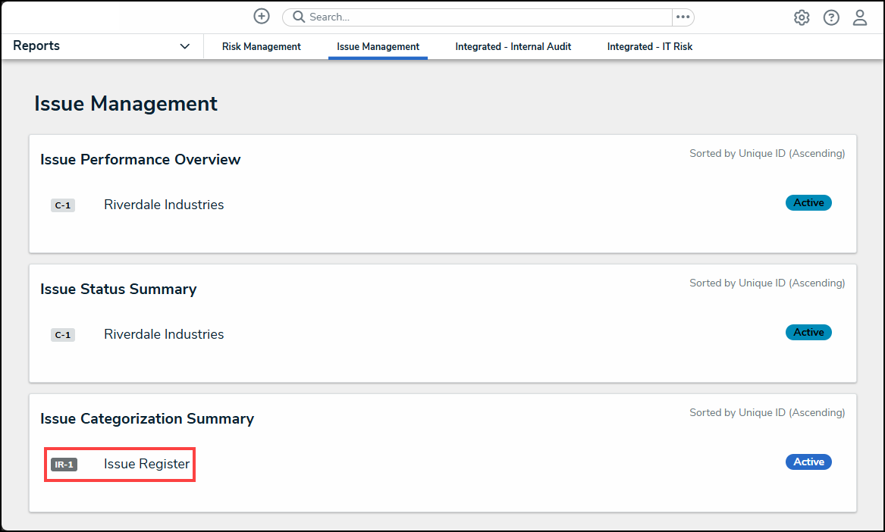
Task: Expand the Reports dropdown chevron
Action: point(185,46)
